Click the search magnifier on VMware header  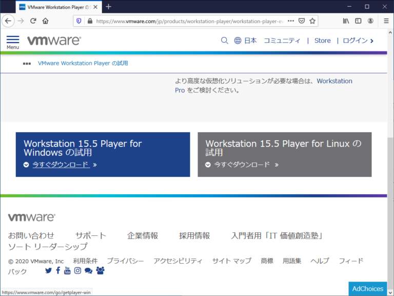(224, 41)
